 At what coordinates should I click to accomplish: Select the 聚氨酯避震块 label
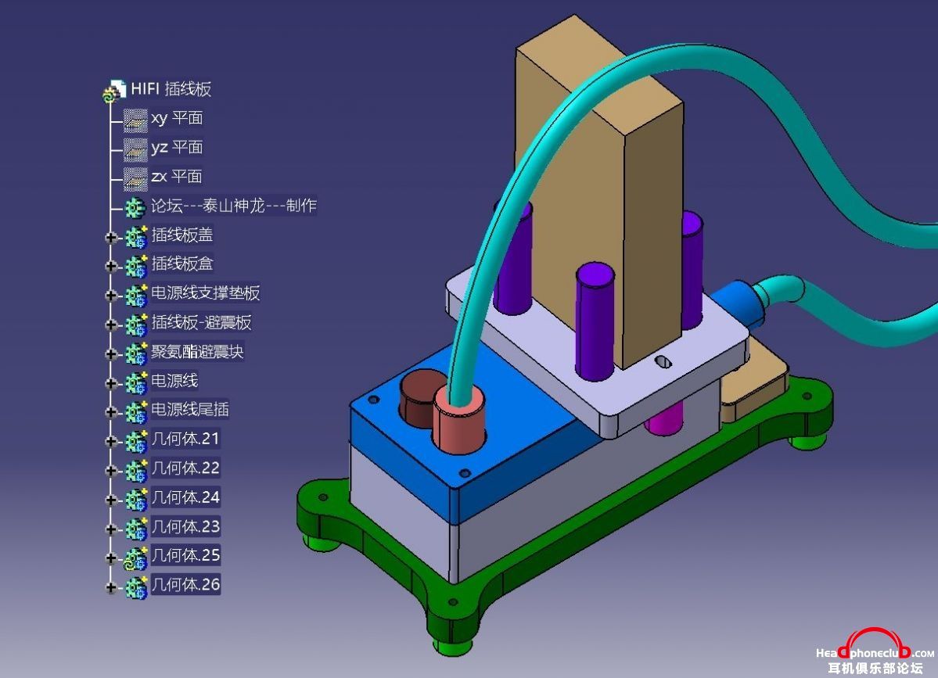[x=197, y=352]
